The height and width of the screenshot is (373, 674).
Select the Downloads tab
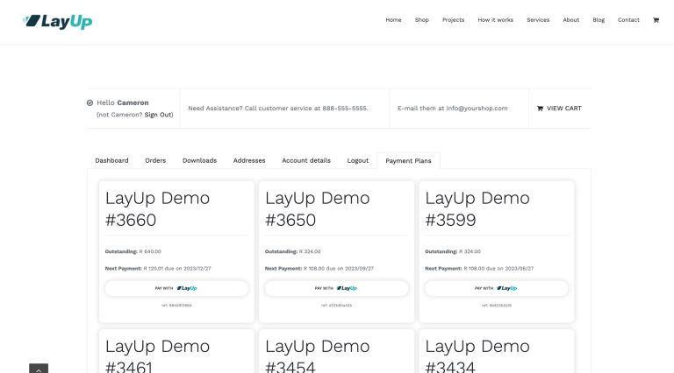[x=199, y=160]
